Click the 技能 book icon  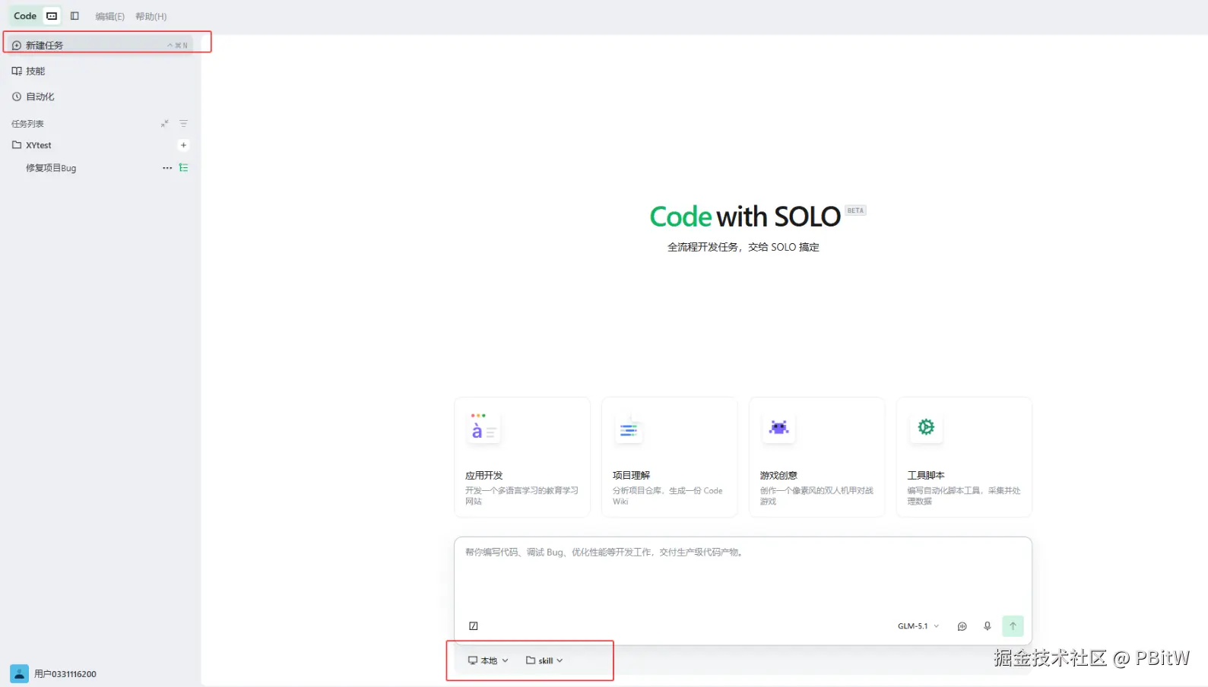tap(17, 71)
